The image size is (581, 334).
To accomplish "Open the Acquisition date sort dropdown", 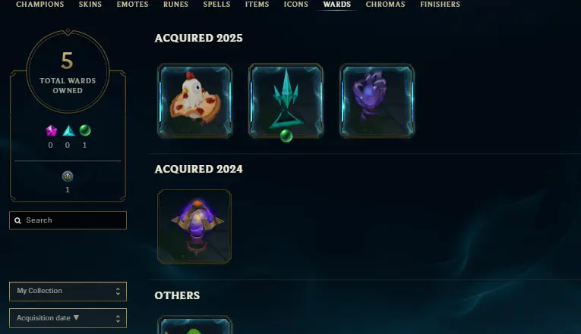I will pyautogui.click(x=68, y=318).
